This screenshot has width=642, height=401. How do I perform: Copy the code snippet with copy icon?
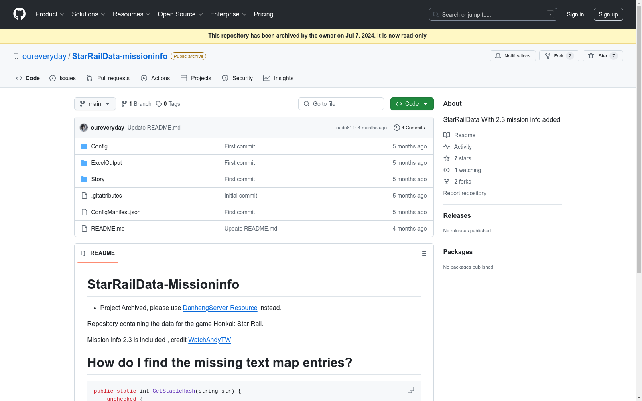coord(411,390)
